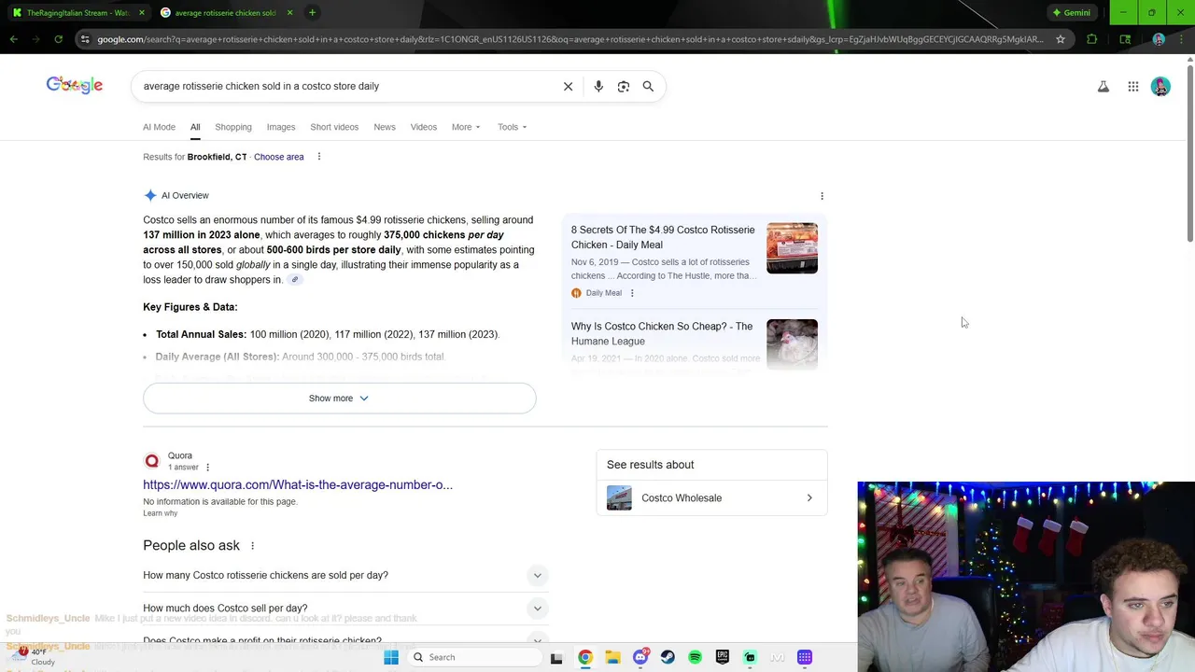This screenshot has width=1195, height=672.
Task: Click the AI Overview source link chip icon
Action: point(295,280)
